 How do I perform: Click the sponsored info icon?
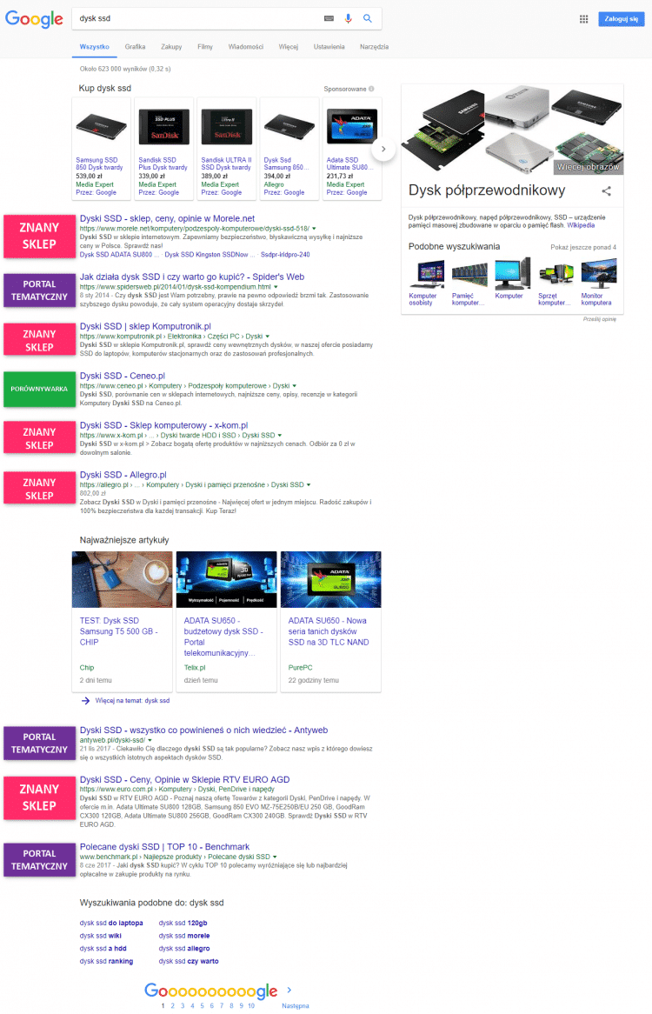point(371,90)
